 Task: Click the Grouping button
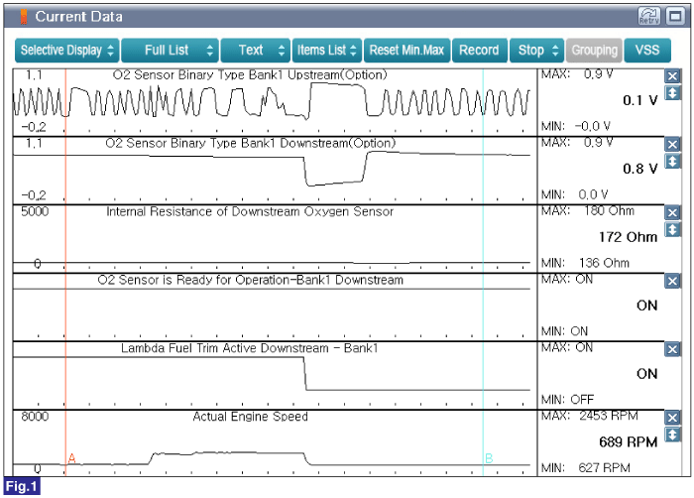pos(594,50)
